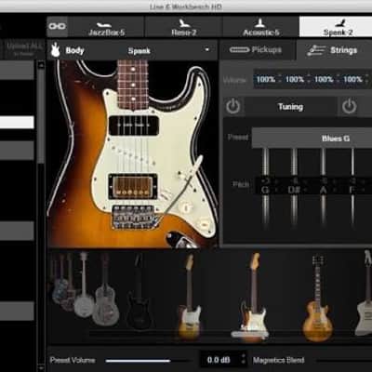
Task: Open the Blues G tuning preset dropdown
Action: point(312,139)
